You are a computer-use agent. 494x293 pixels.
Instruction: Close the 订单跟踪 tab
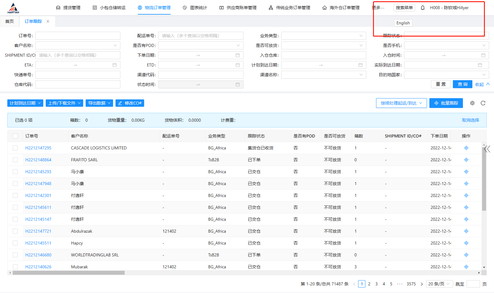48,21
